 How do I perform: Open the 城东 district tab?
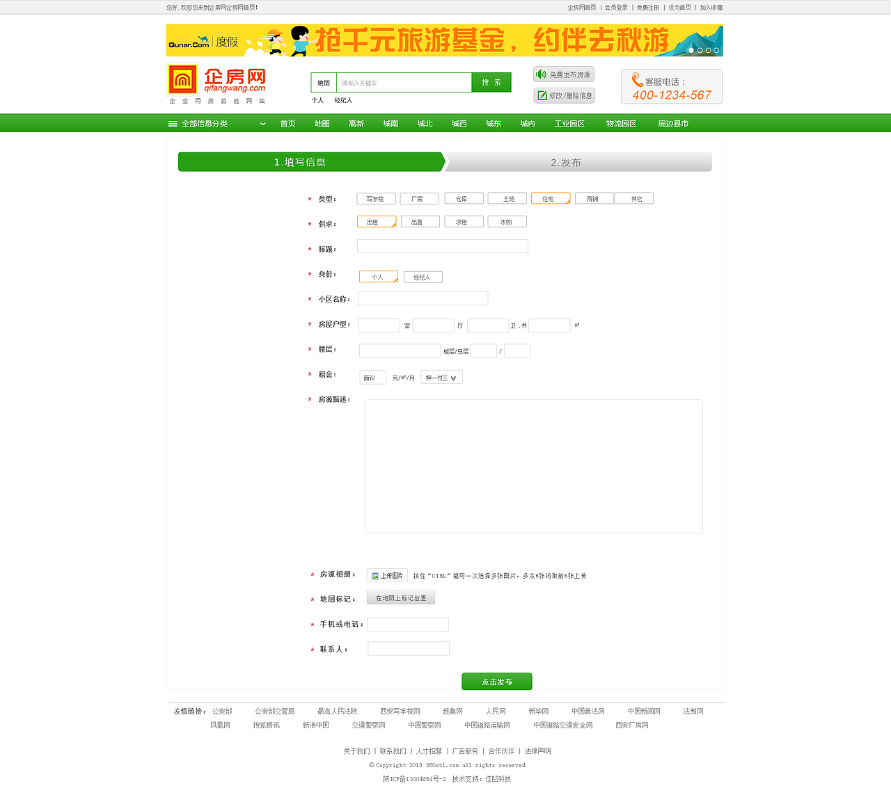[494, 124]
